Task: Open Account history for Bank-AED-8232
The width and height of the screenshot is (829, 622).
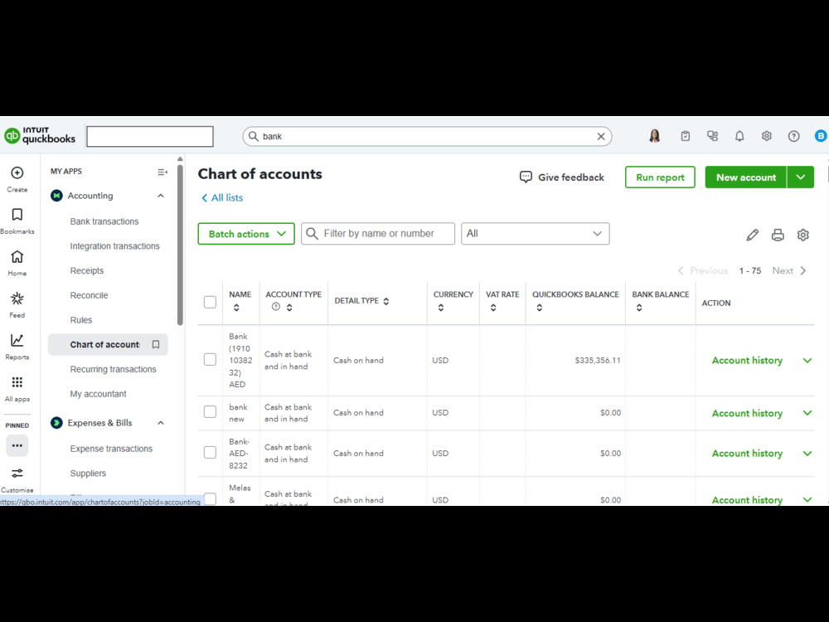Action: click(747, 454)
